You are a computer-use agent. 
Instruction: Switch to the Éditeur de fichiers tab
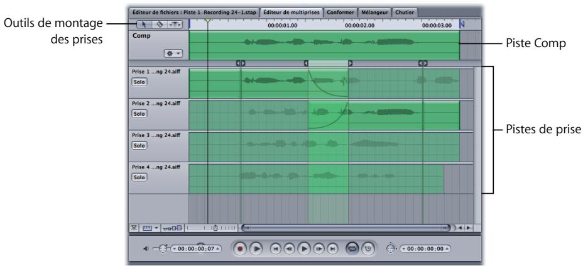193,13
